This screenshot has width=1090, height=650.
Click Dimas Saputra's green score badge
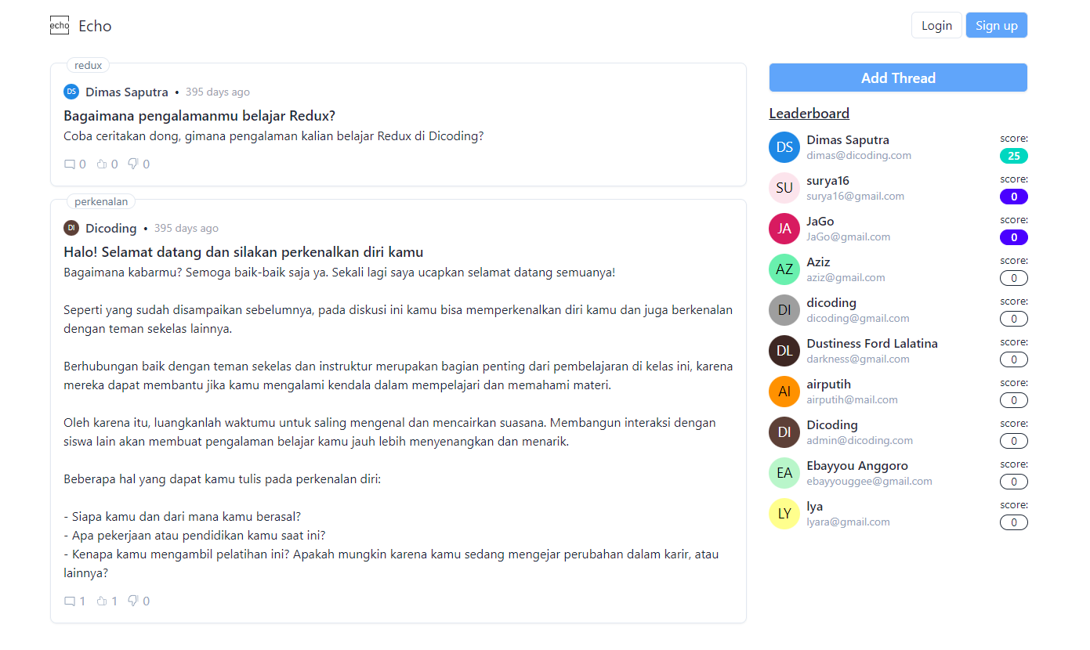point(1013,156)
